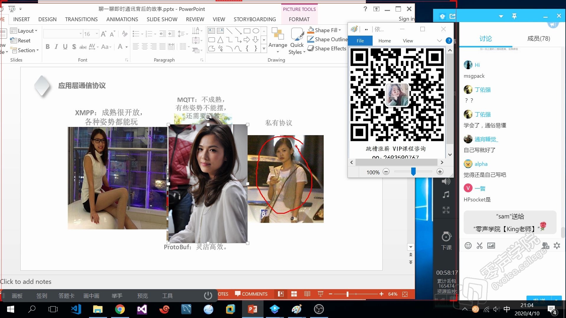Pick the Oval shape in gallery
Screen dimensions: 566x318
click(x=256, y=31)
